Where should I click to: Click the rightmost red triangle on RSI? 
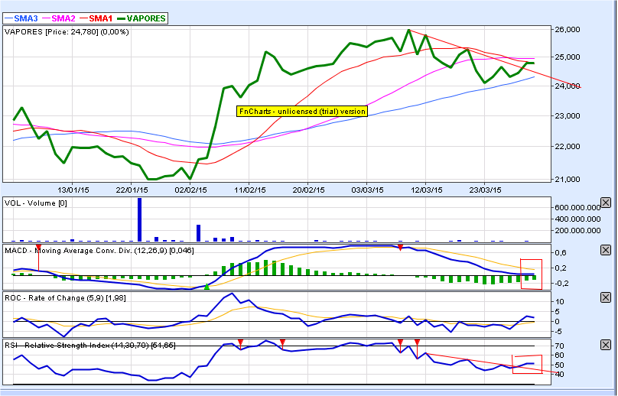click(417, 342)
